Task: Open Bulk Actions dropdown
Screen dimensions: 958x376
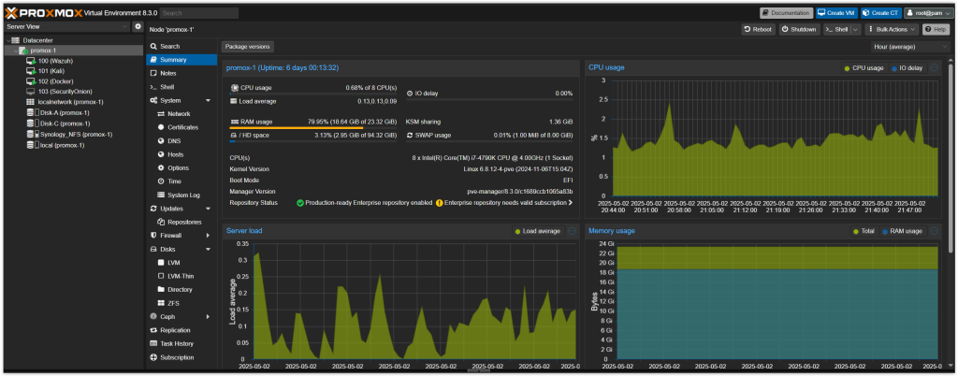Action: [892, 29]
